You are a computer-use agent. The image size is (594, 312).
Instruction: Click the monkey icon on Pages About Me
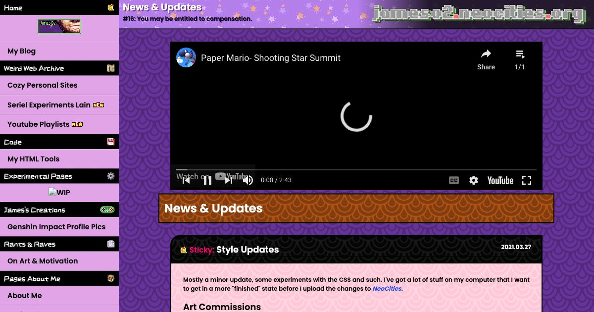[111, 278]
